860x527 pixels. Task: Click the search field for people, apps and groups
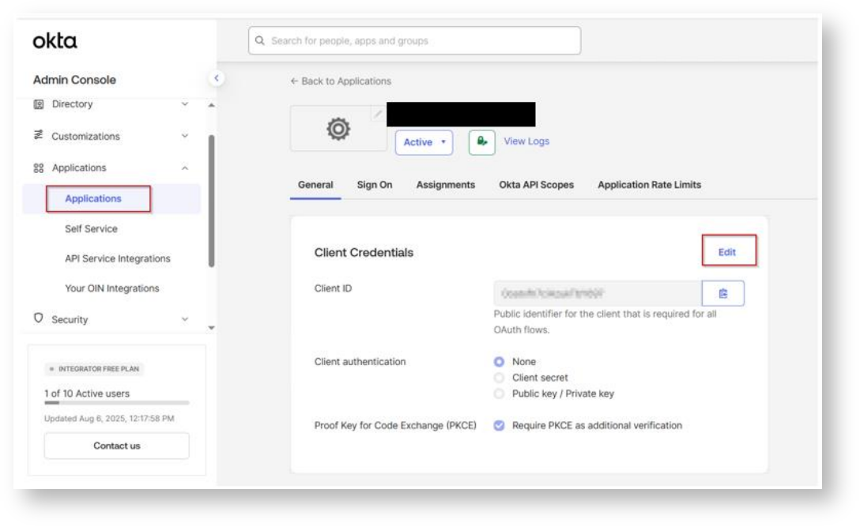(415, 40)
